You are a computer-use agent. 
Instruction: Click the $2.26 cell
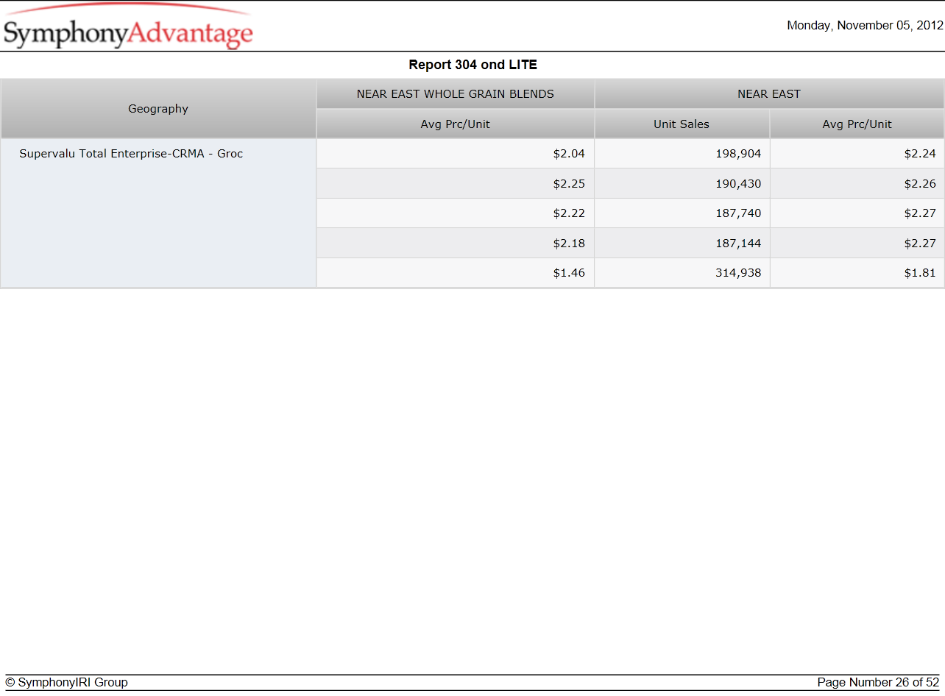[857, 183]
